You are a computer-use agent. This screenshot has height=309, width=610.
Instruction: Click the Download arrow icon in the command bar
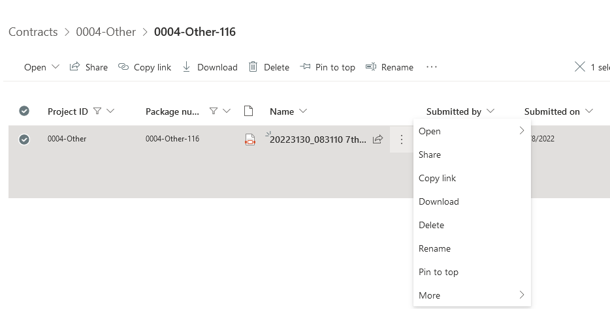pos(186,66)
